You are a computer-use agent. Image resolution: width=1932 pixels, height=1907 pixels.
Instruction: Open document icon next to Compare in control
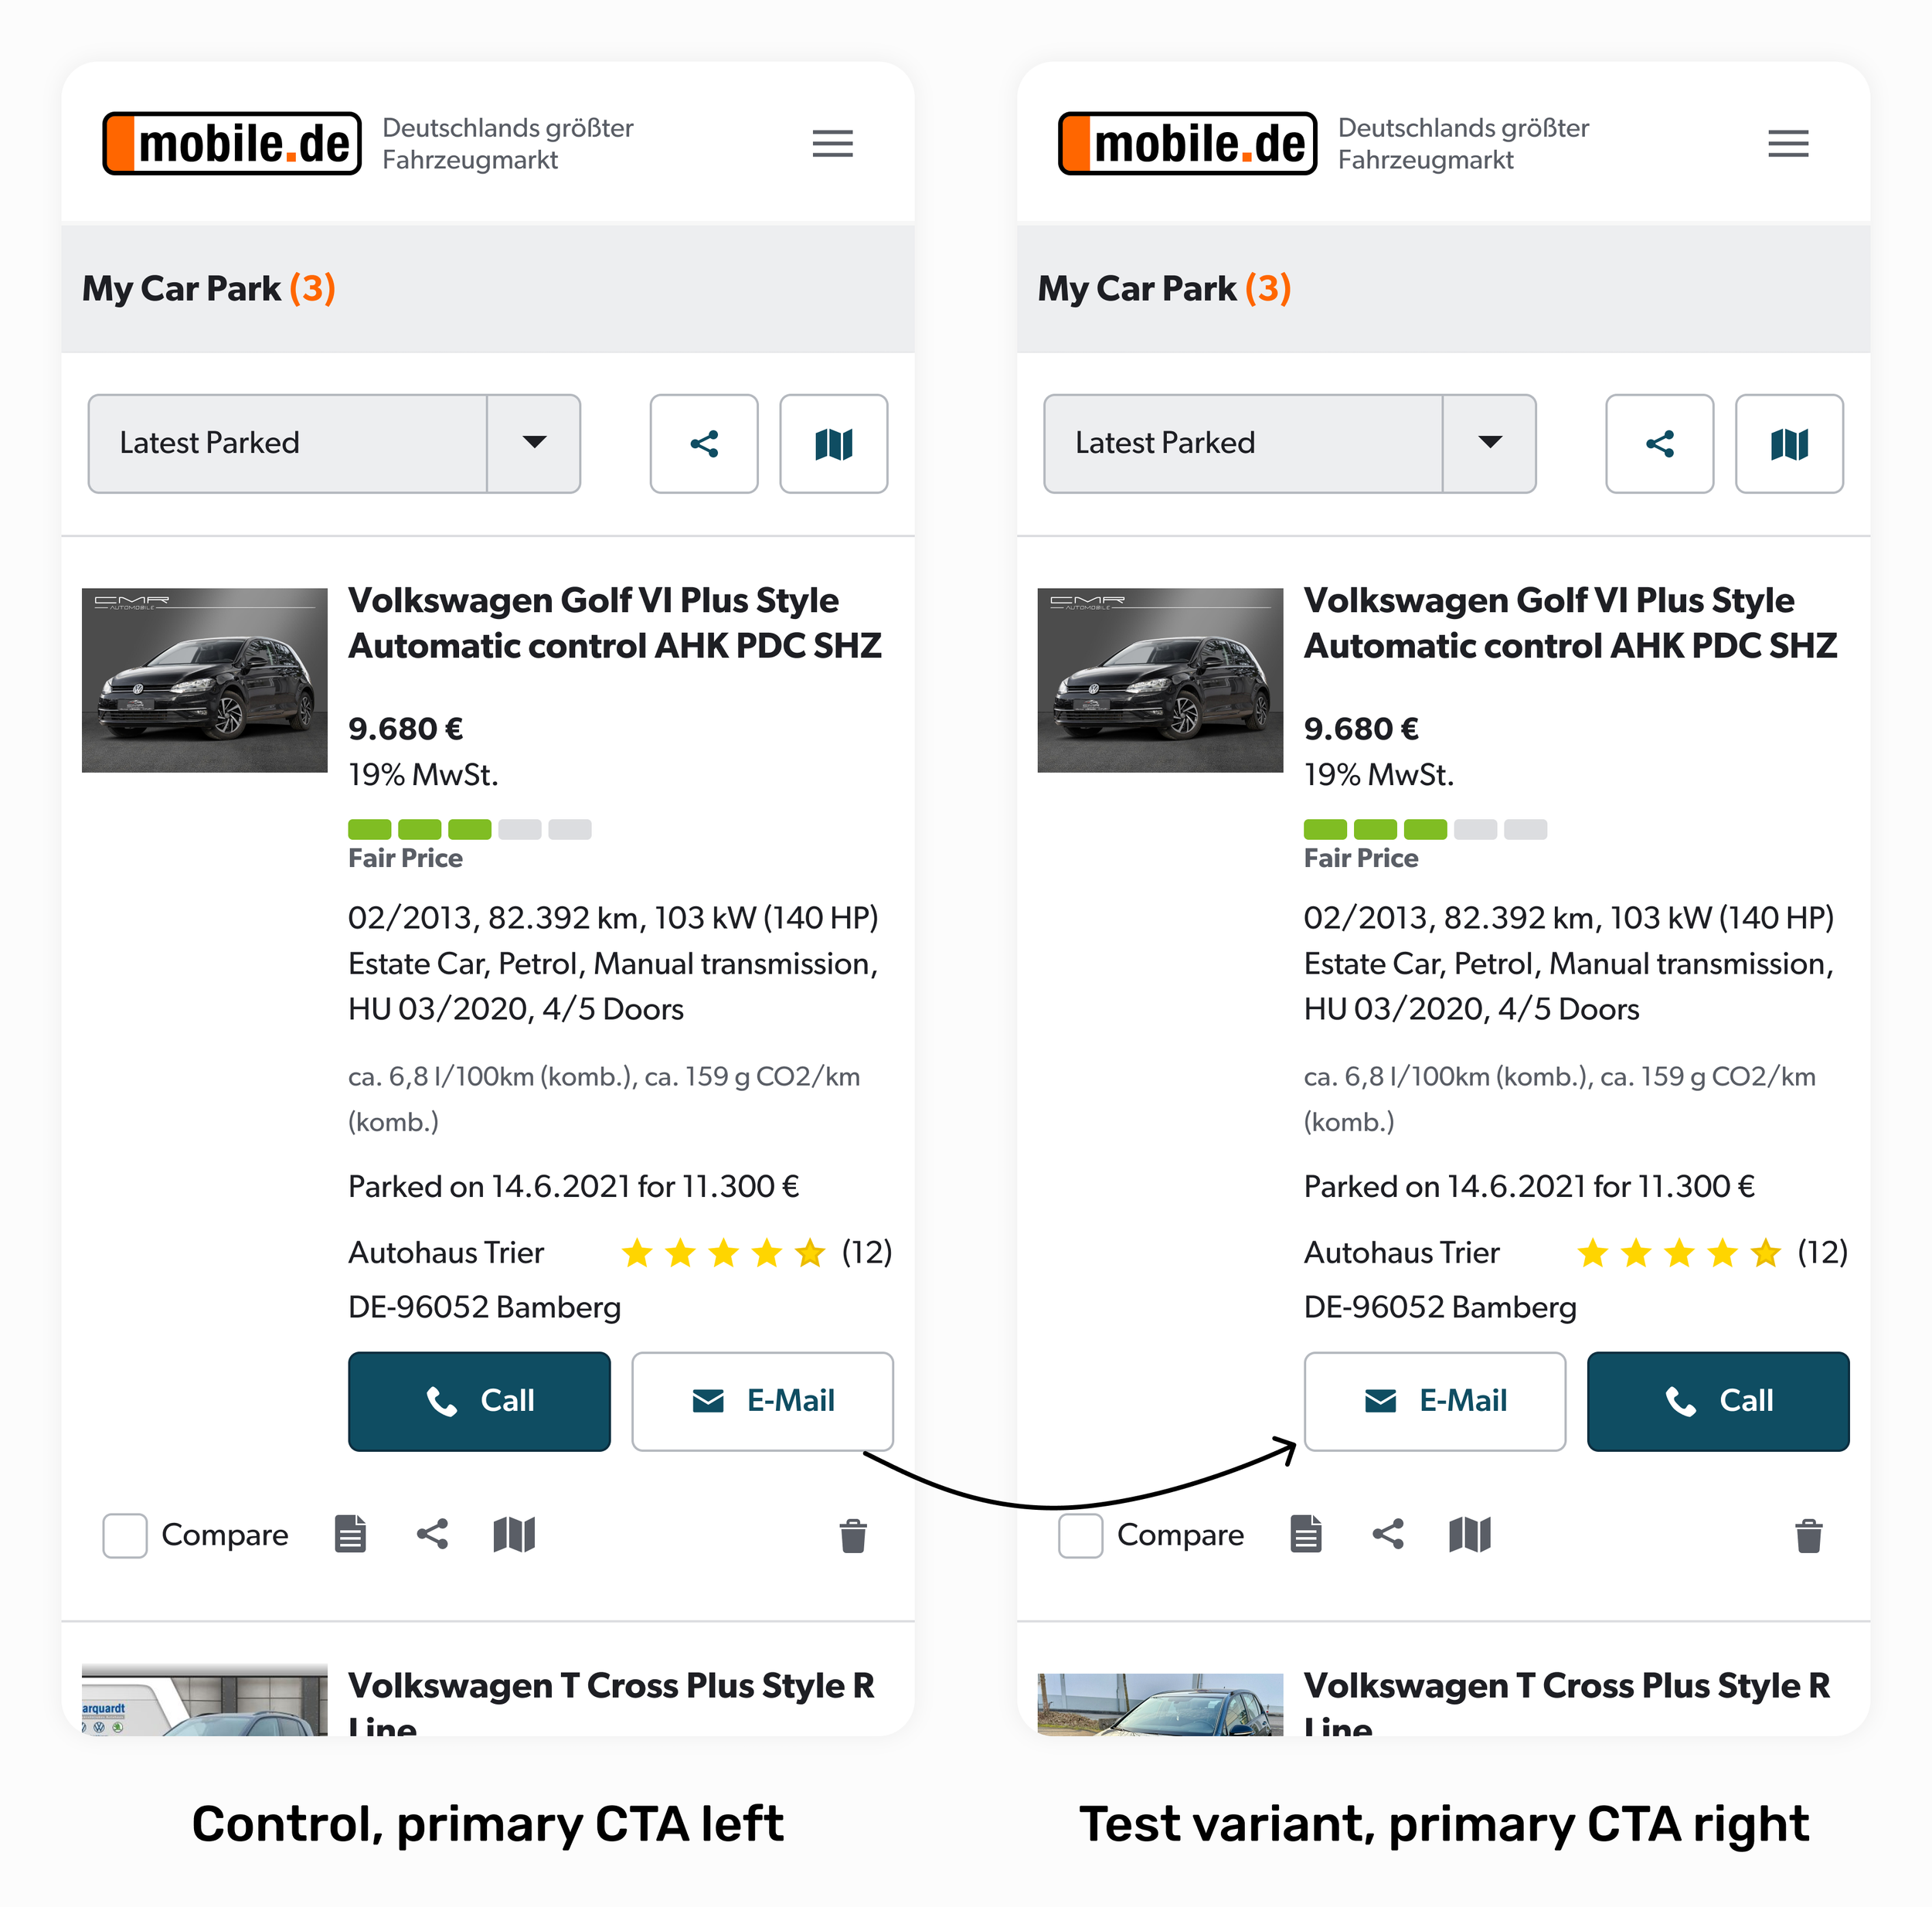pyautogui.click(x=350, y=1534)
